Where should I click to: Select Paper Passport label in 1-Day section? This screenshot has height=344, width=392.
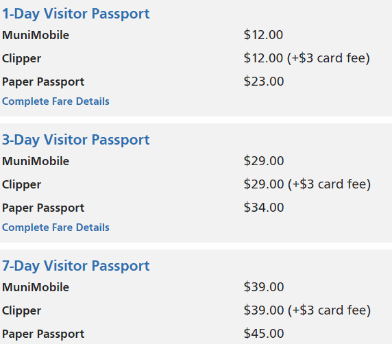(43, 82)
